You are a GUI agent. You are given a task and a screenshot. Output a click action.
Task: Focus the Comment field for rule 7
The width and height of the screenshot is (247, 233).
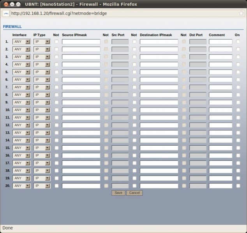coord(221,87)
